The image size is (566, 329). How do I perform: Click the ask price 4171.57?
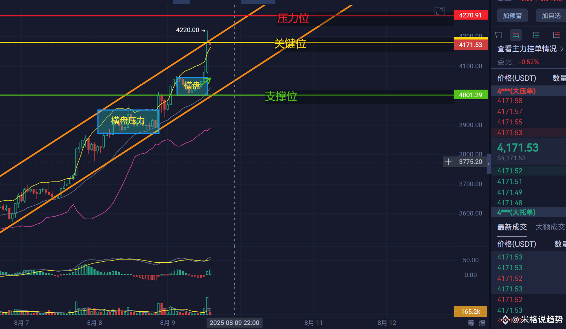pyautogui.click(x=510, y=112)
